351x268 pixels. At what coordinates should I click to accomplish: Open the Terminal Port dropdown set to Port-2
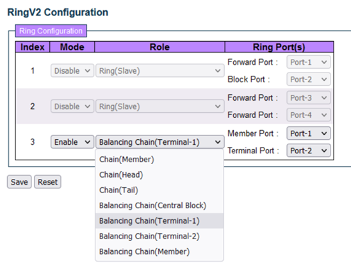(x=309, y=151)
